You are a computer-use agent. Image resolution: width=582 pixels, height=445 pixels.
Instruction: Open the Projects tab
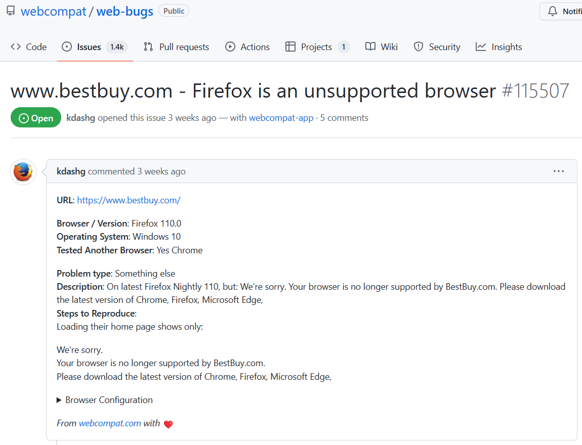point(316,47)
